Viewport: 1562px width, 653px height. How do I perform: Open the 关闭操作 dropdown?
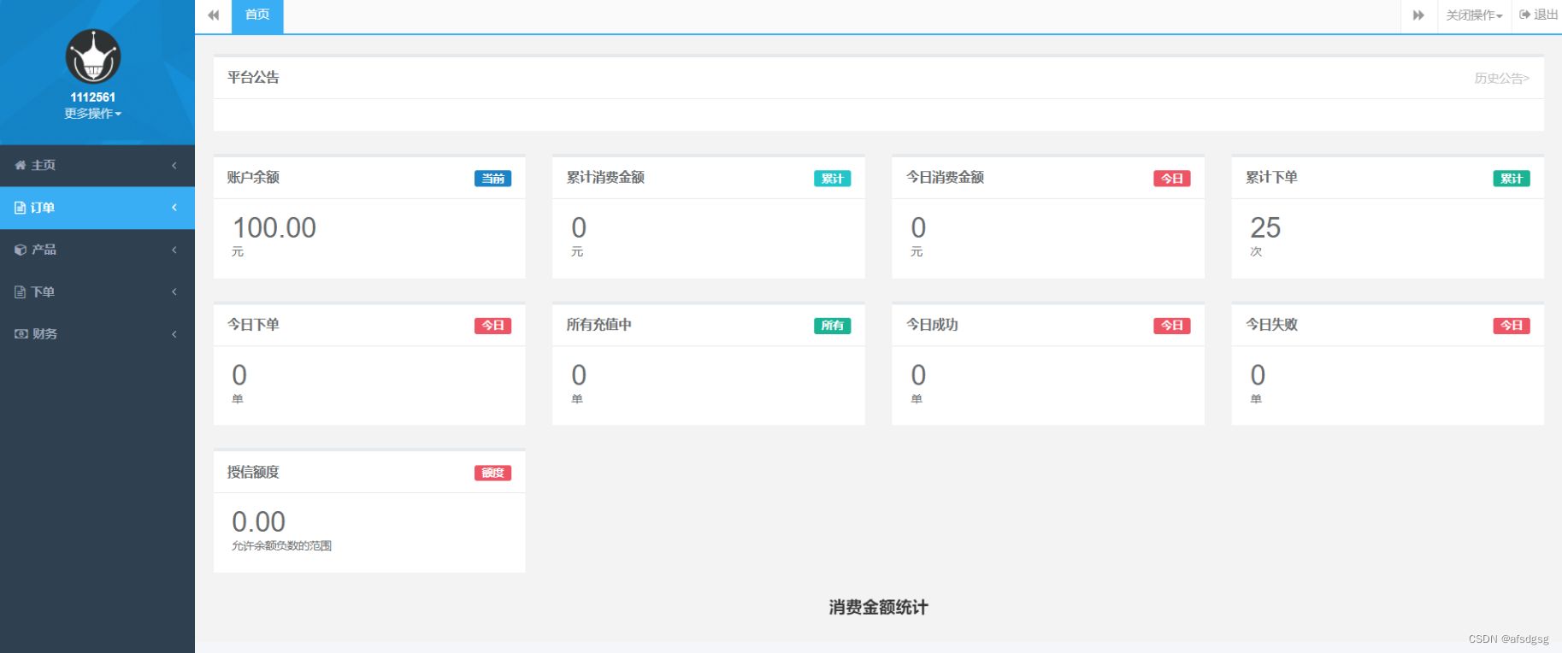[1474, 15]
